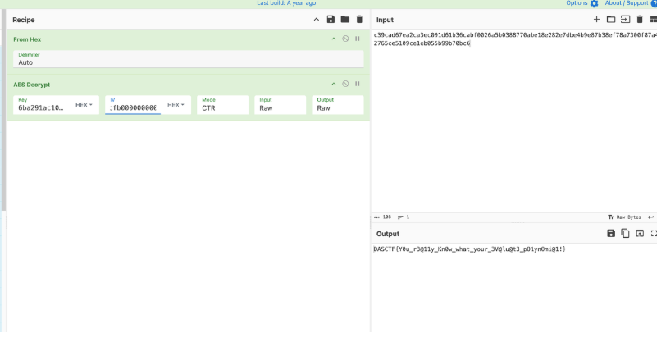Open the Key HEX format dropdown

tap(84, 105)
